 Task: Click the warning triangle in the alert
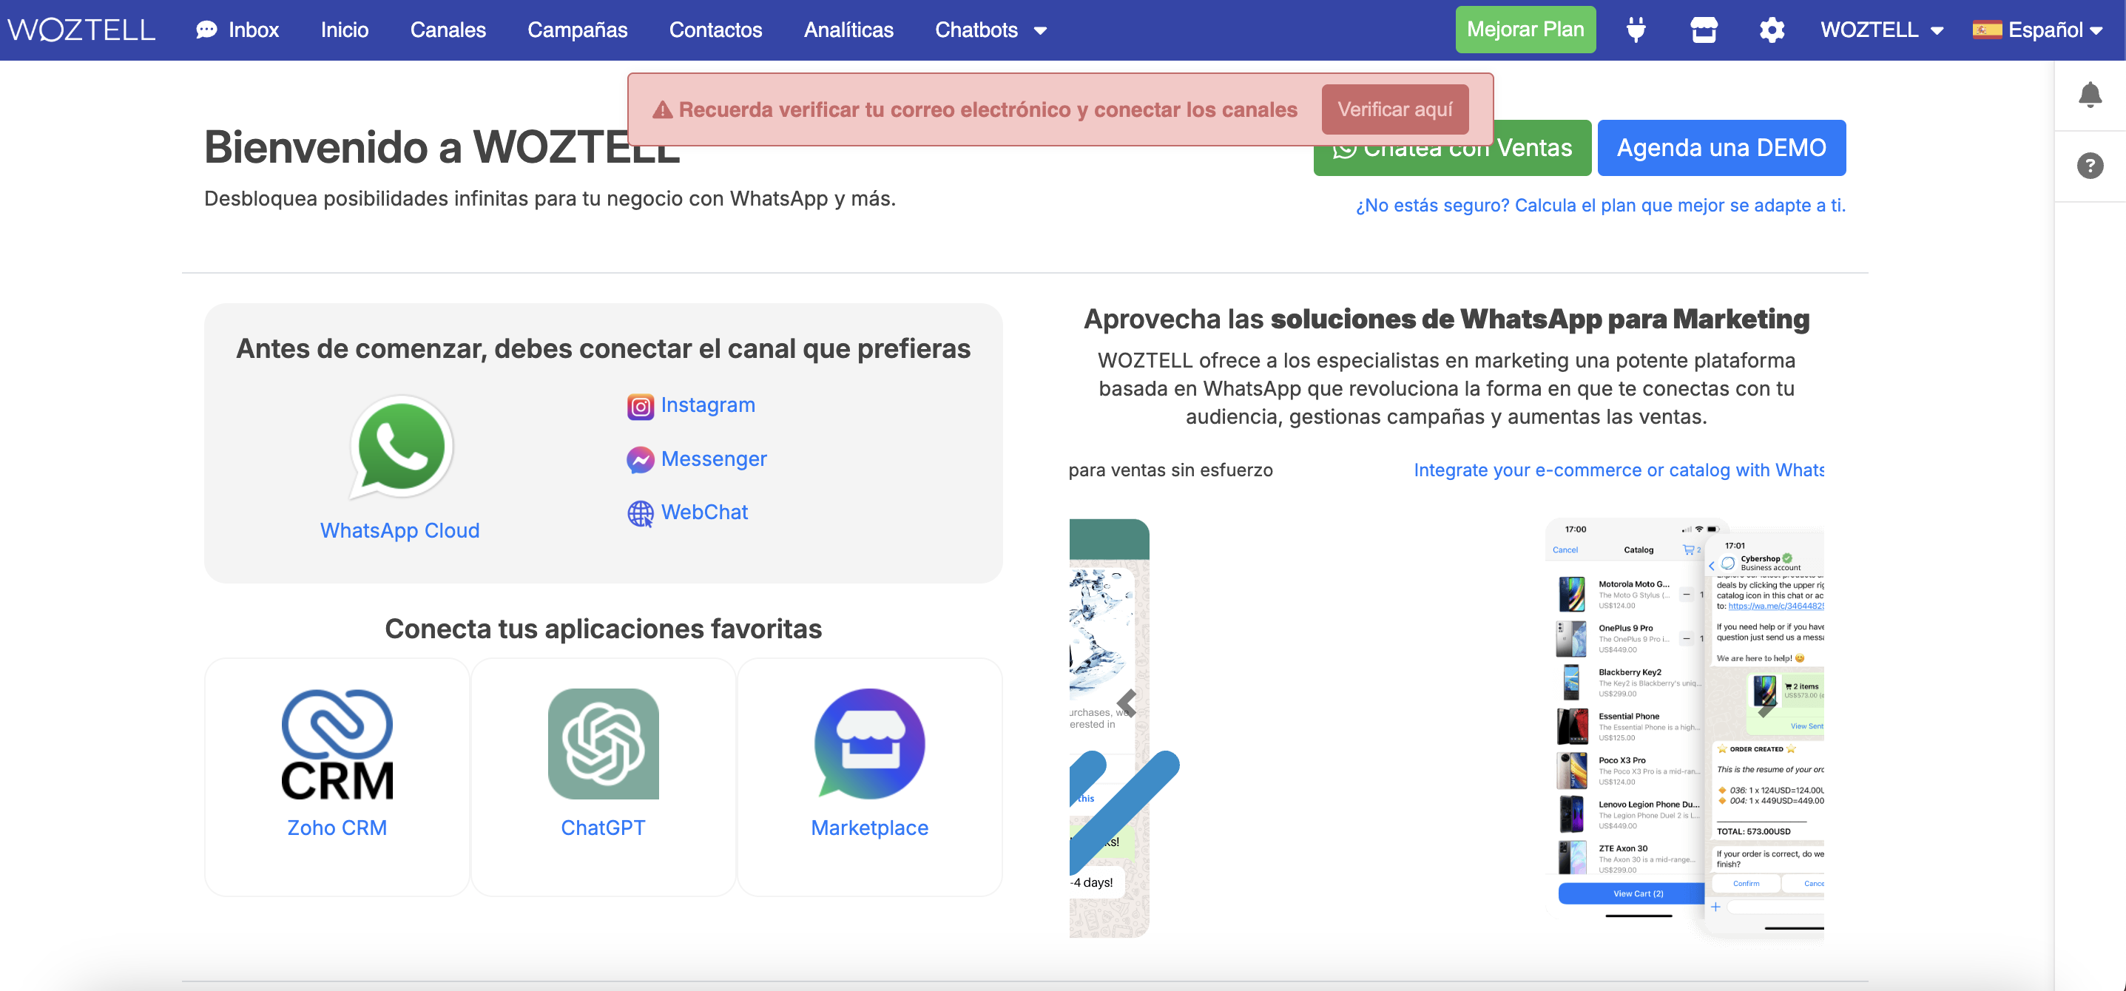pos(663,109)
